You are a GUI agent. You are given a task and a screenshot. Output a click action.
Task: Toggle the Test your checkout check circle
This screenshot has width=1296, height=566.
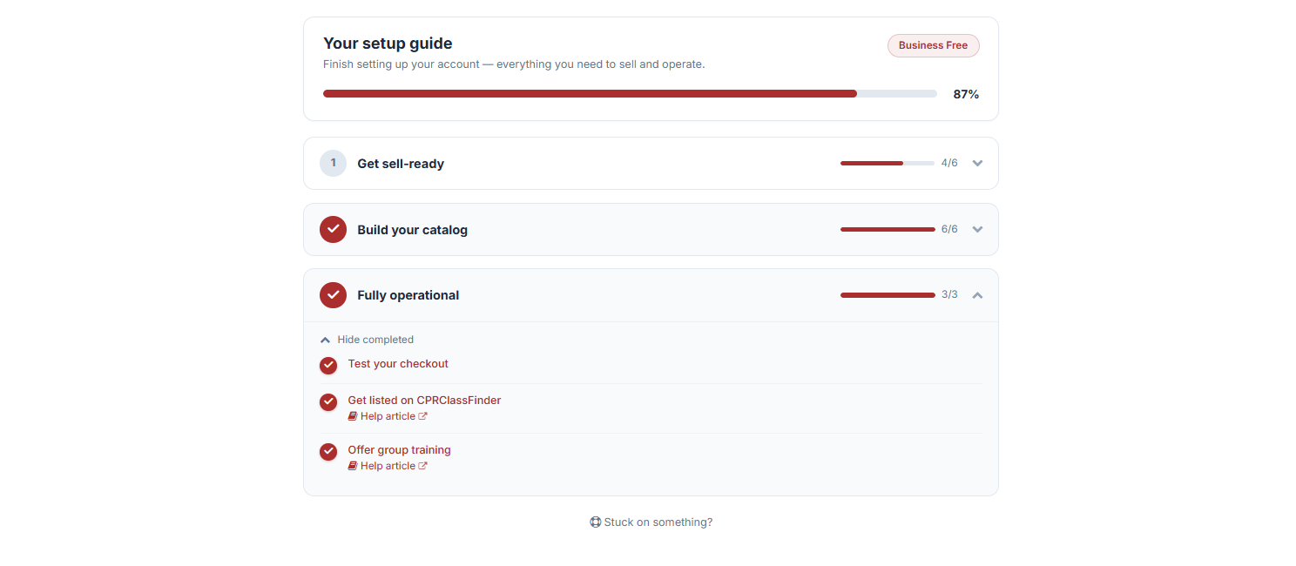(328, 366)
